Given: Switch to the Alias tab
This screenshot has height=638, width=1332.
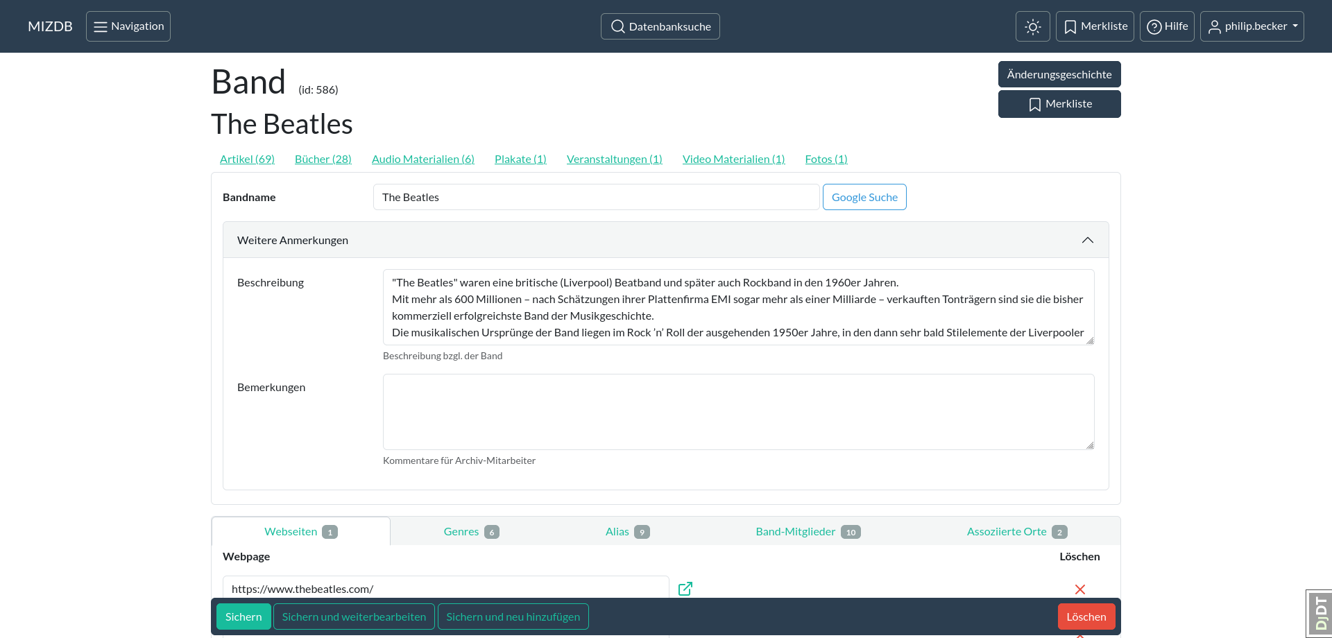Looking at the screenshot, I should coord(627,531).
